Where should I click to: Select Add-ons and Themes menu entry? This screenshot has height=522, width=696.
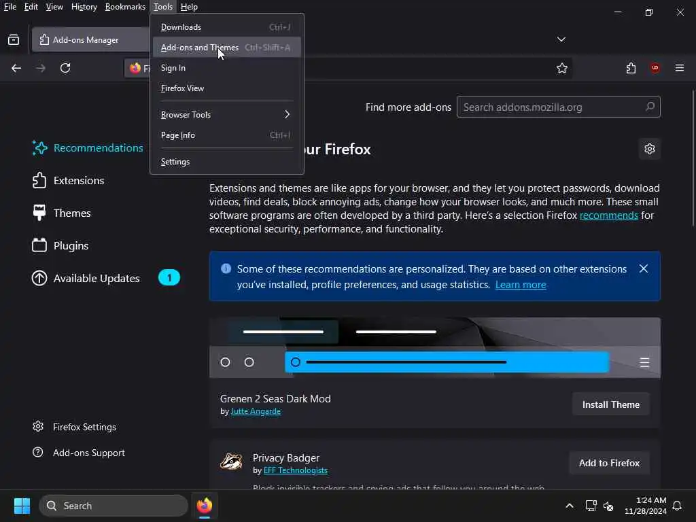(x=227, y=48)
